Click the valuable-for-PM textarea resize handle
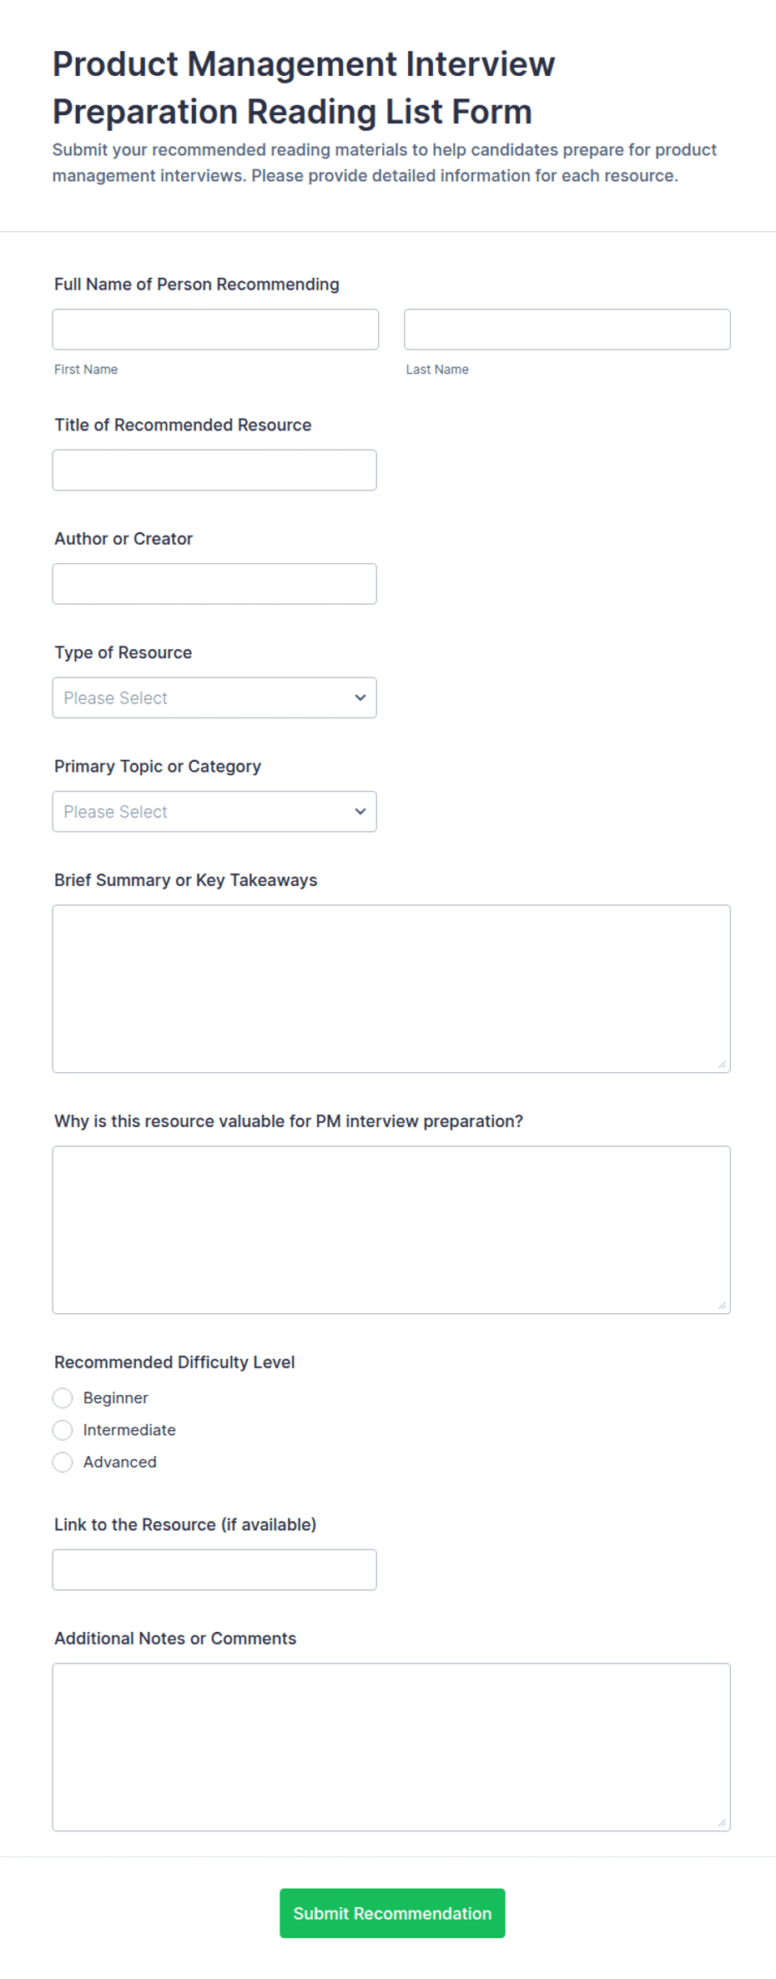 click(x=722, y=1306)
